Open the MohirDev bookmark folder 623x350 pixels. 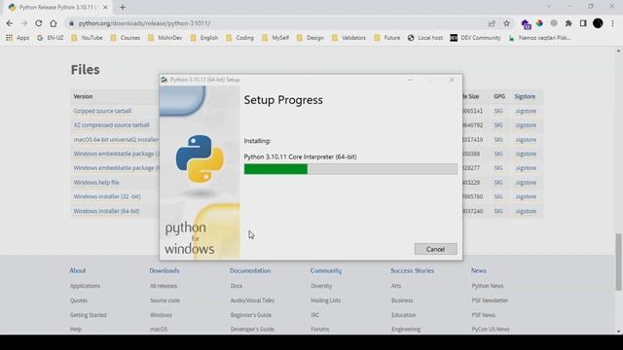pos(165,38)
